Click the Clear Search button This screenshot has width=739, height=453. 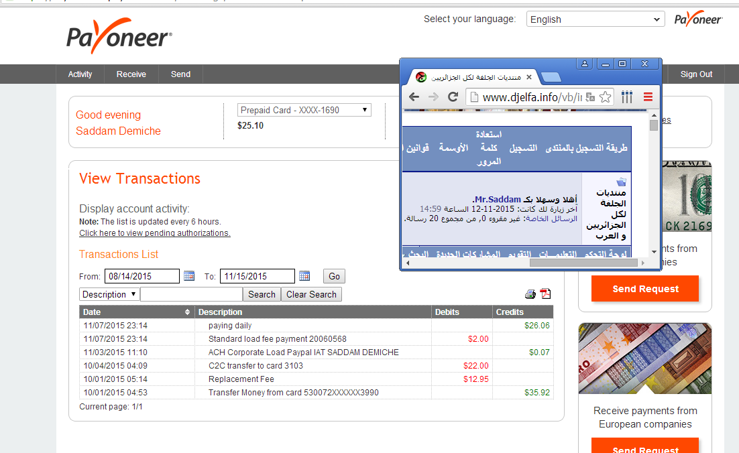click(311, 294)
